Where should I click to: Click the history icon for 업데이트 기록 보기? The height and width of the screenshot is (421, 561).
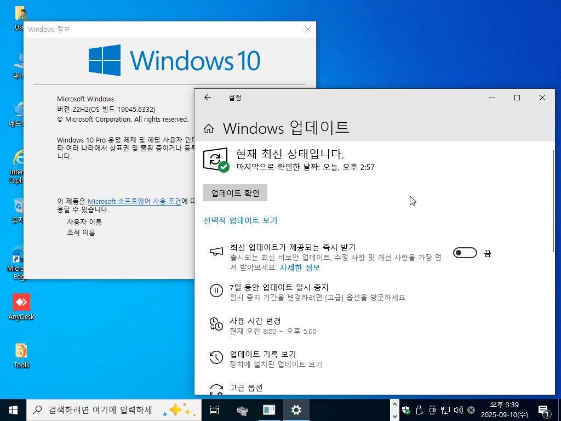tap(216, 357)
